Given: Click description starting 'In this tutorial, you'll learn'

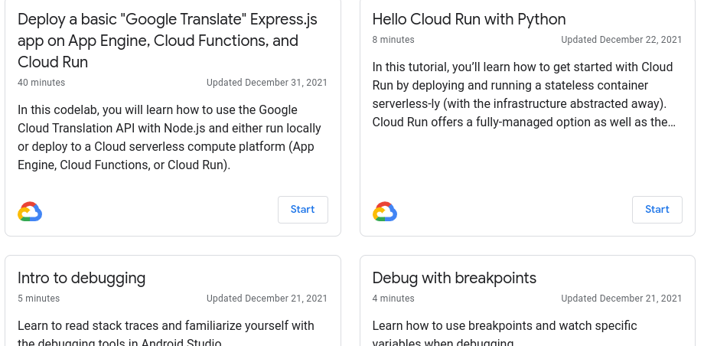Looking at the screenshot, I should pos(524,94).
